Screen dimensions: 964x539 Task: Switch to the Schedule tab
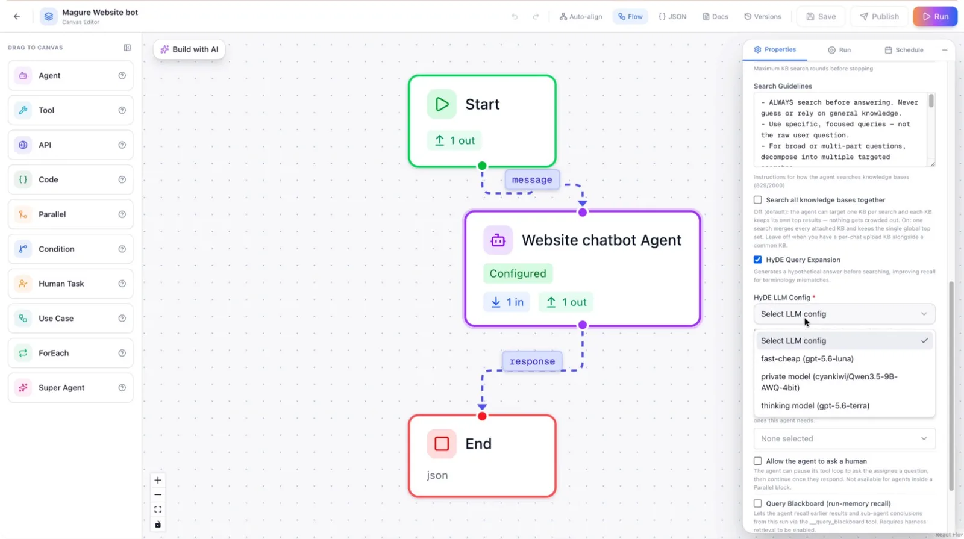coord(904,50)
